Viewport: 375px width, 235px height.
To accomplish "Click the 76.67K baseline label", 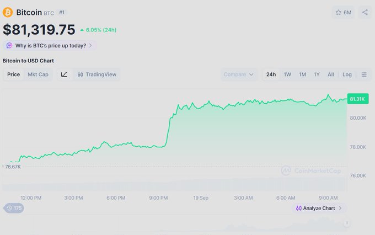I will pos(13,167).
